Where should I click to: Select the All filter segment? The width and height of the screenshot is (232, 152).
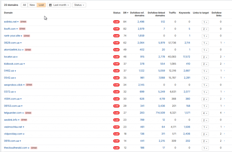(24, 5)
